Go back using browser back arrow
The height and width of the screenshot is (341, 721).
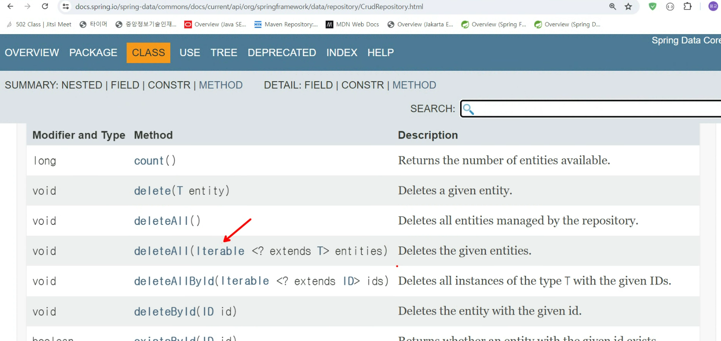(10, 6)
